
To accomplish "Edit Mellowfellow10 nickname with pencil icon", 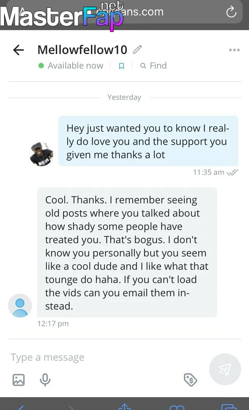I will (138, 50).
